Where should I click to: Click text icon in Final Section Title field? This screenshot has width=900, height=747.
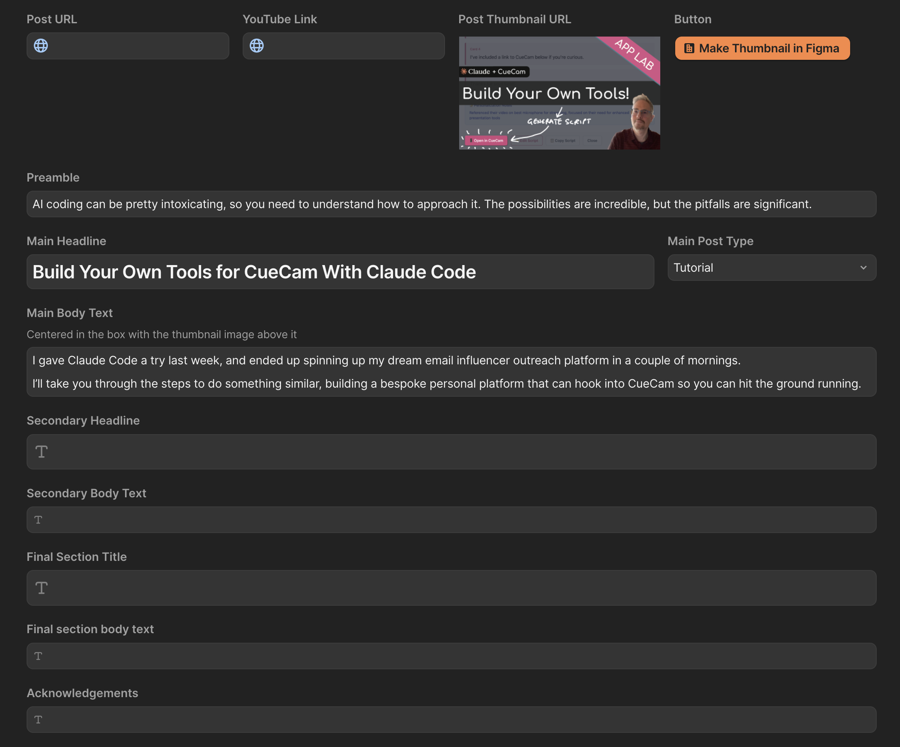(42, 588)
